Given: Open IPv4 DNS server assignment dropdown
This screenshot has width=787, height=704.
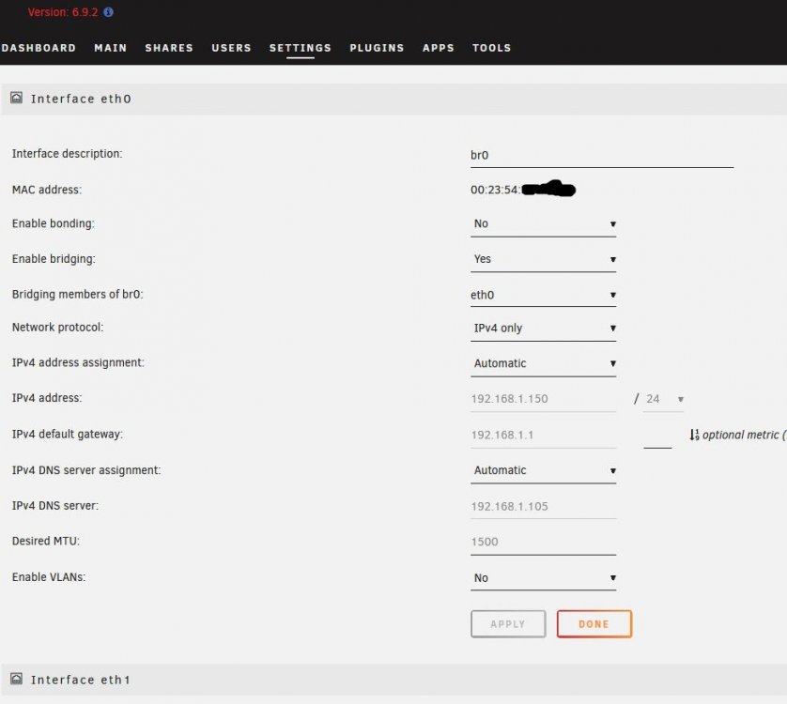Looking at the screenshot, I should pyautogui.click(x=543, y=470).
